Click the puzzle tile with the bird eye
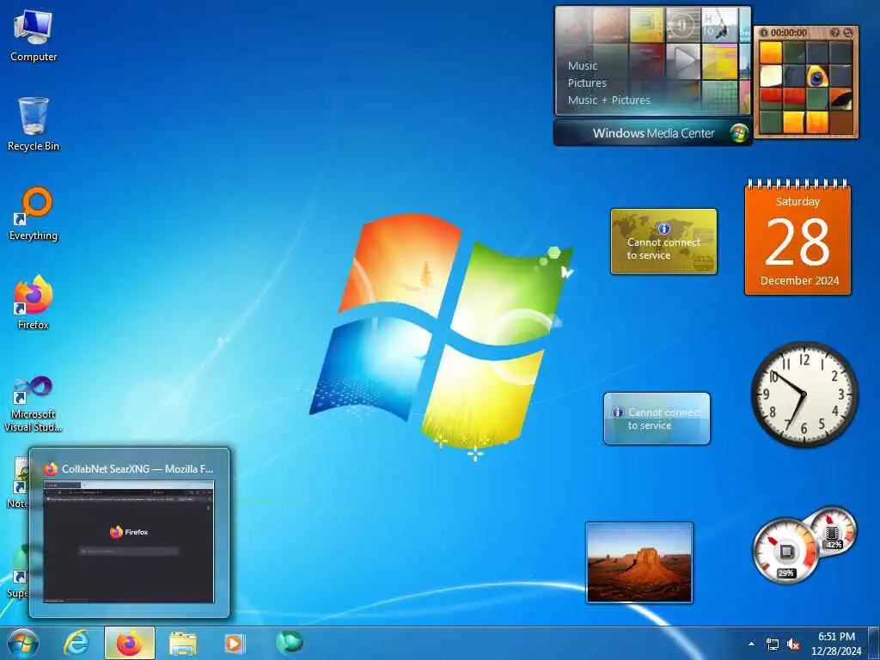Screen dimensions: 880x660 pyautogui.click(x=818, y=76)
